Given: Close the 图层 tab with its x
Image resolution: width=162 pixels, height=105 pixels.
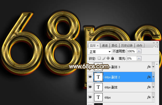Looking at the screenshot, I should point(98,45).
